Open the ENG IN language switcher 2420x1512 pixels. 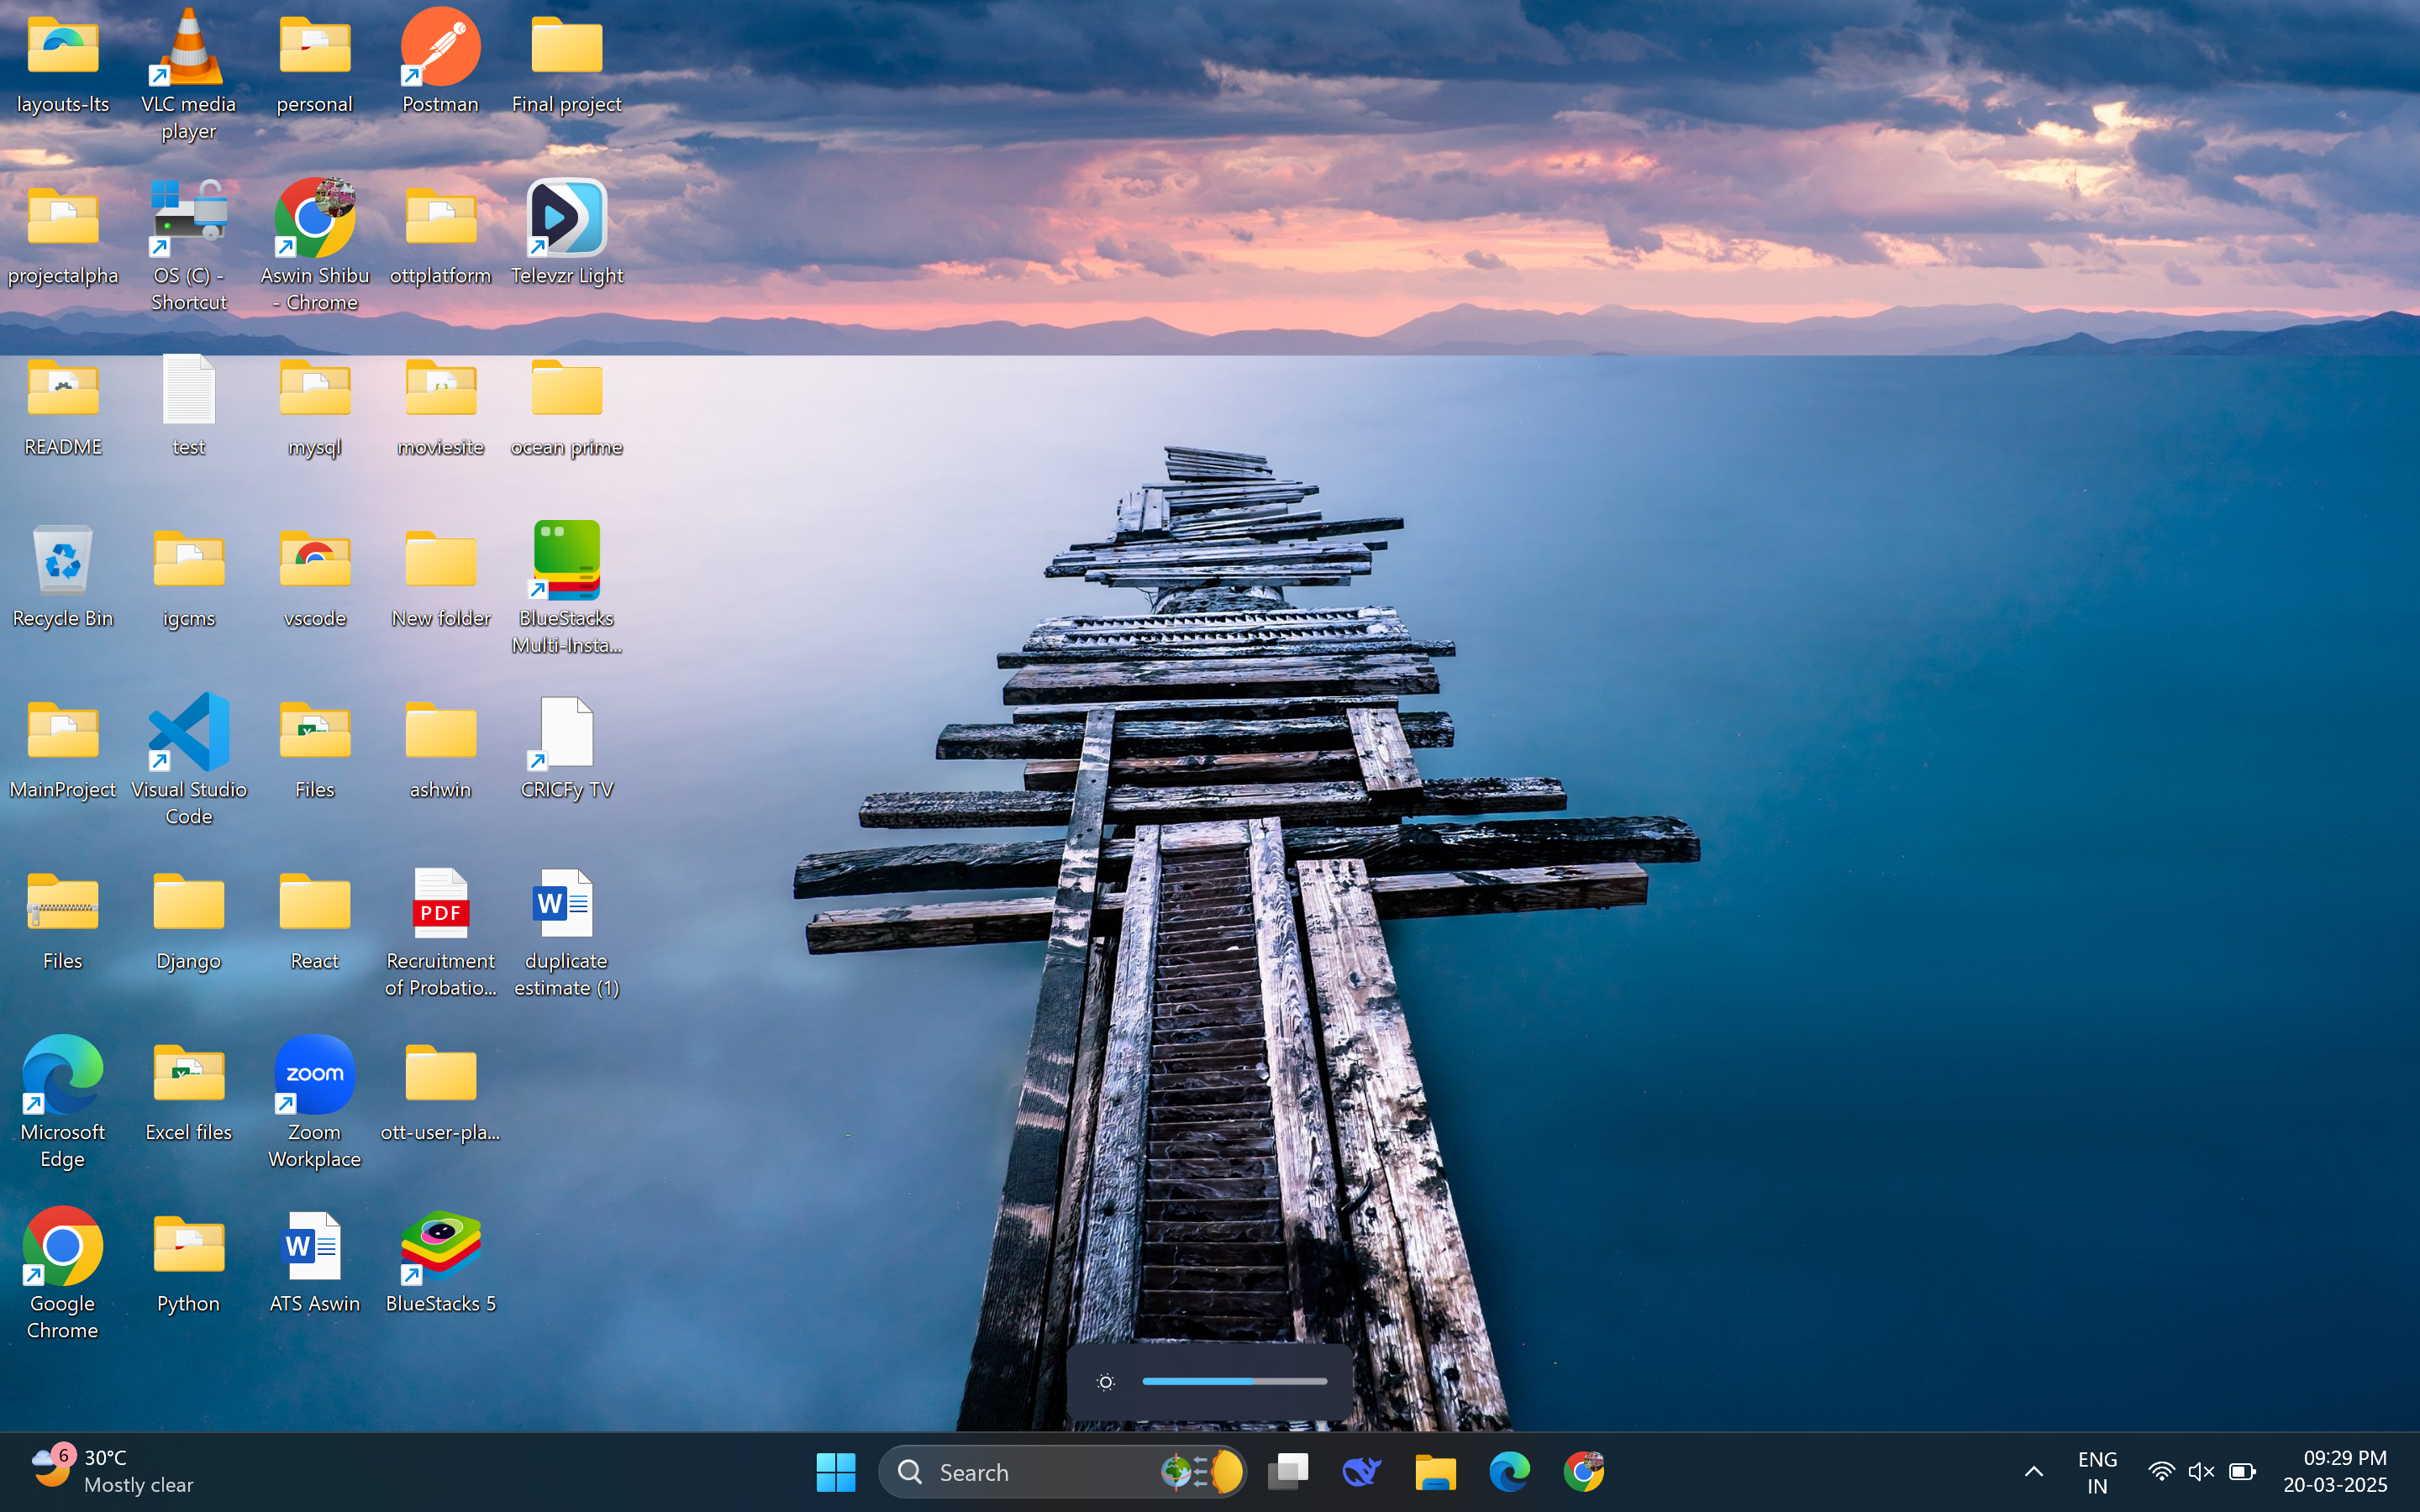[2098, 1472]
